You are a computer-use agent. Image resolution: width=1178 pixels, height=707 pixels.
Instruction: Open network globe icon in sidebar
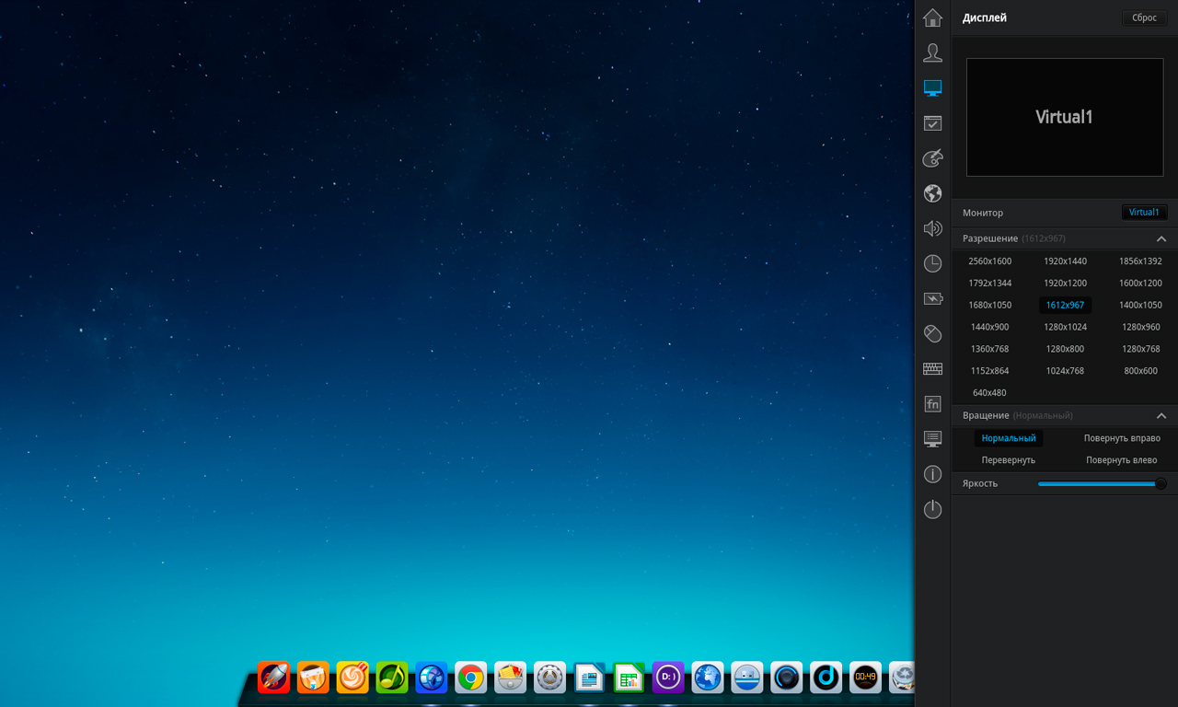pyautogui.click(x=932, y=193)
